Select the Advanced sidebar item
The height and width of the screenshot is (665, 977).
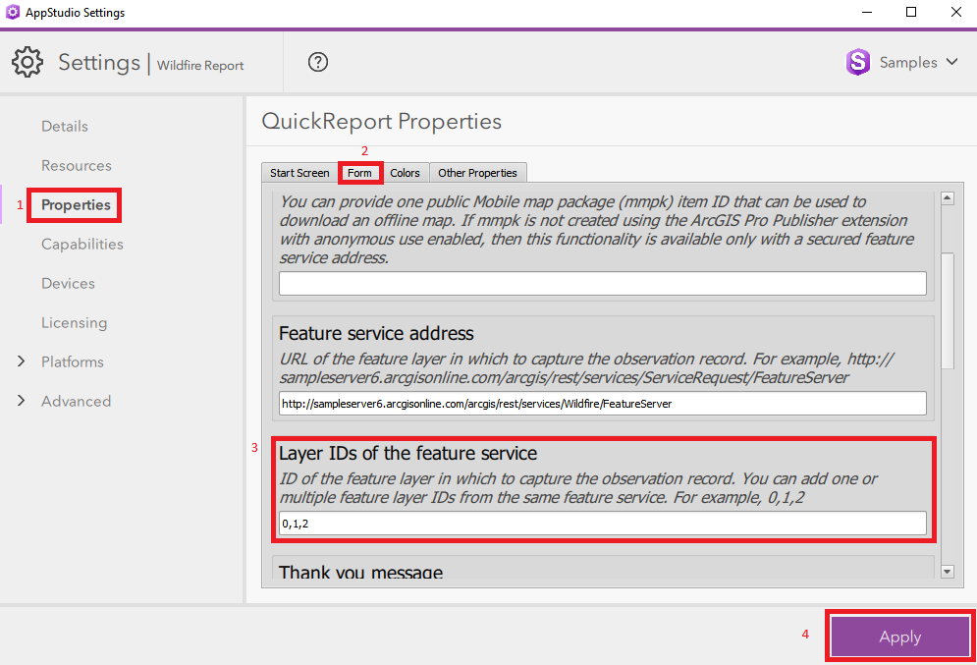(x=76, y=401)
